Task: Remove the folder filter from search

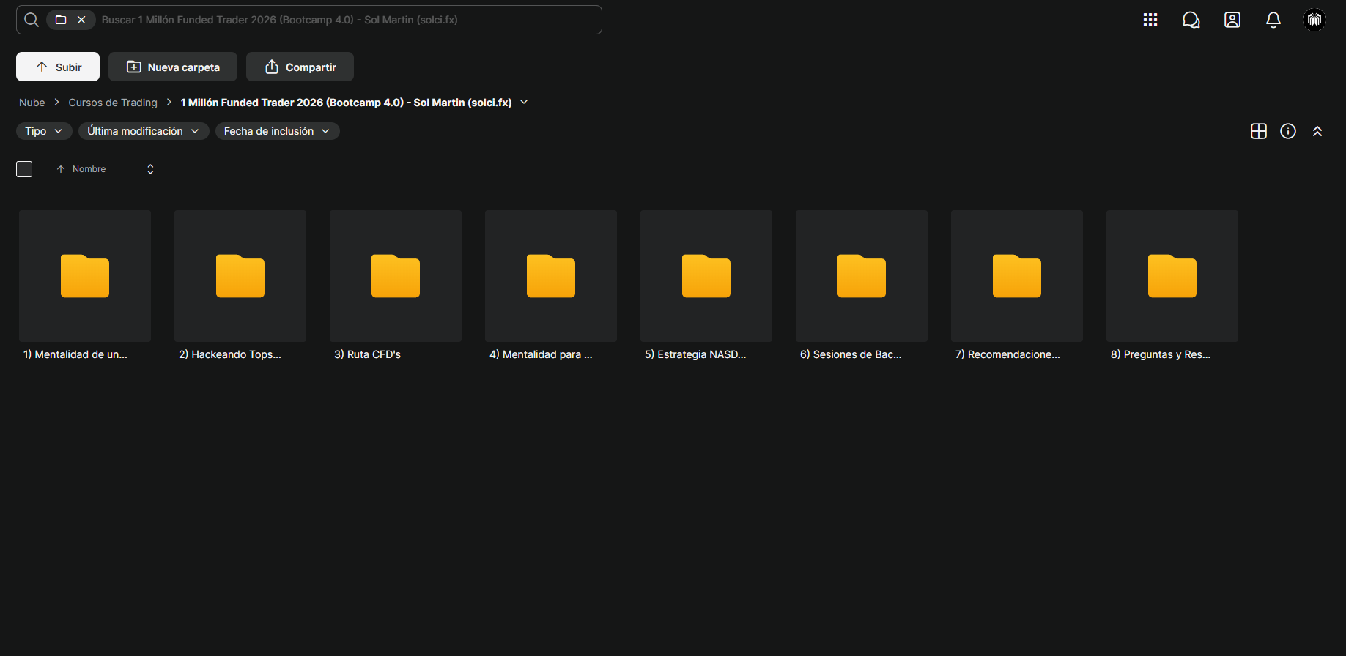Action: point(81,20)
